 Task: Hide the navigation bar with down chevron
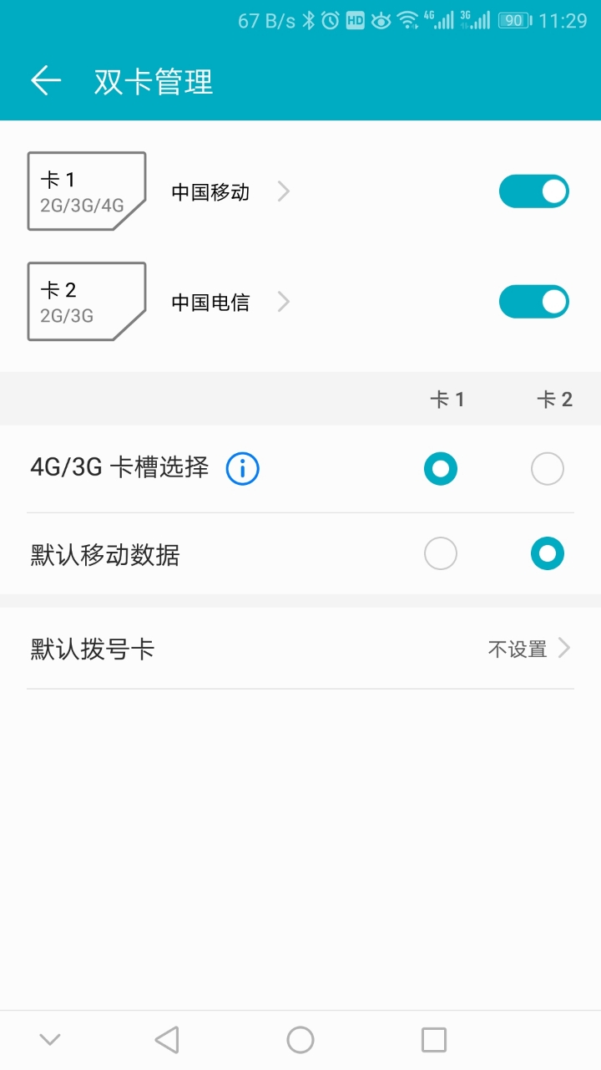[50, 1040]
